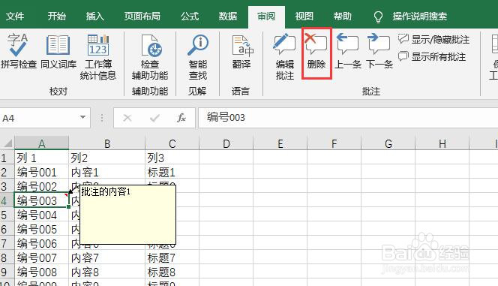Click the Edit Comment button (编辑批注)
This screenshot has width=498, height=286.
[x=284, y=57]
